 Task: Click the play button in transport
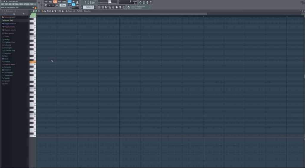(49, 5)
